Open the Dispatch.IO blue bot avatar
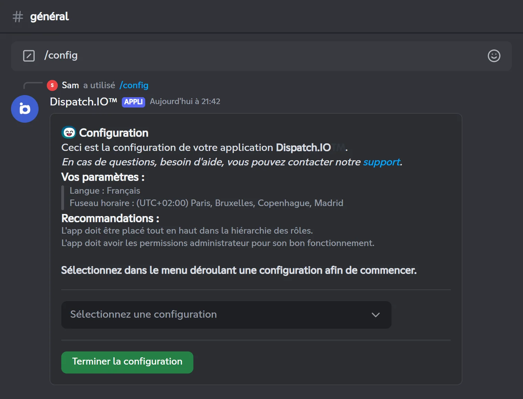This screenshot has width=523, height=399. point(25,109)
